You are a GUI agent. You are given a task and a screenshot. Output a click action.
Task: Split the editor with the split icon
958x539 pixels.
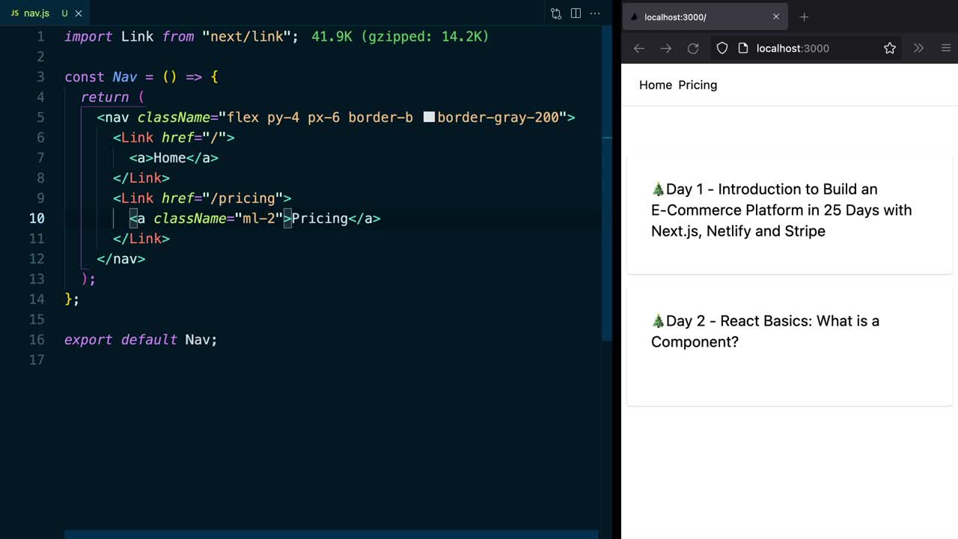(576, 13)
